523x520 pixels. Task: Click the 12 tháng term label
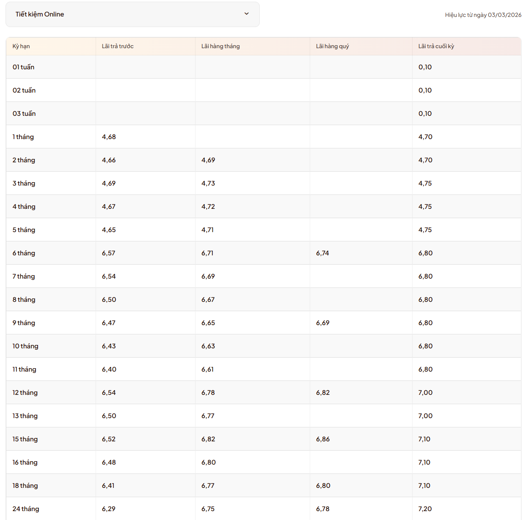coord(25,393)
